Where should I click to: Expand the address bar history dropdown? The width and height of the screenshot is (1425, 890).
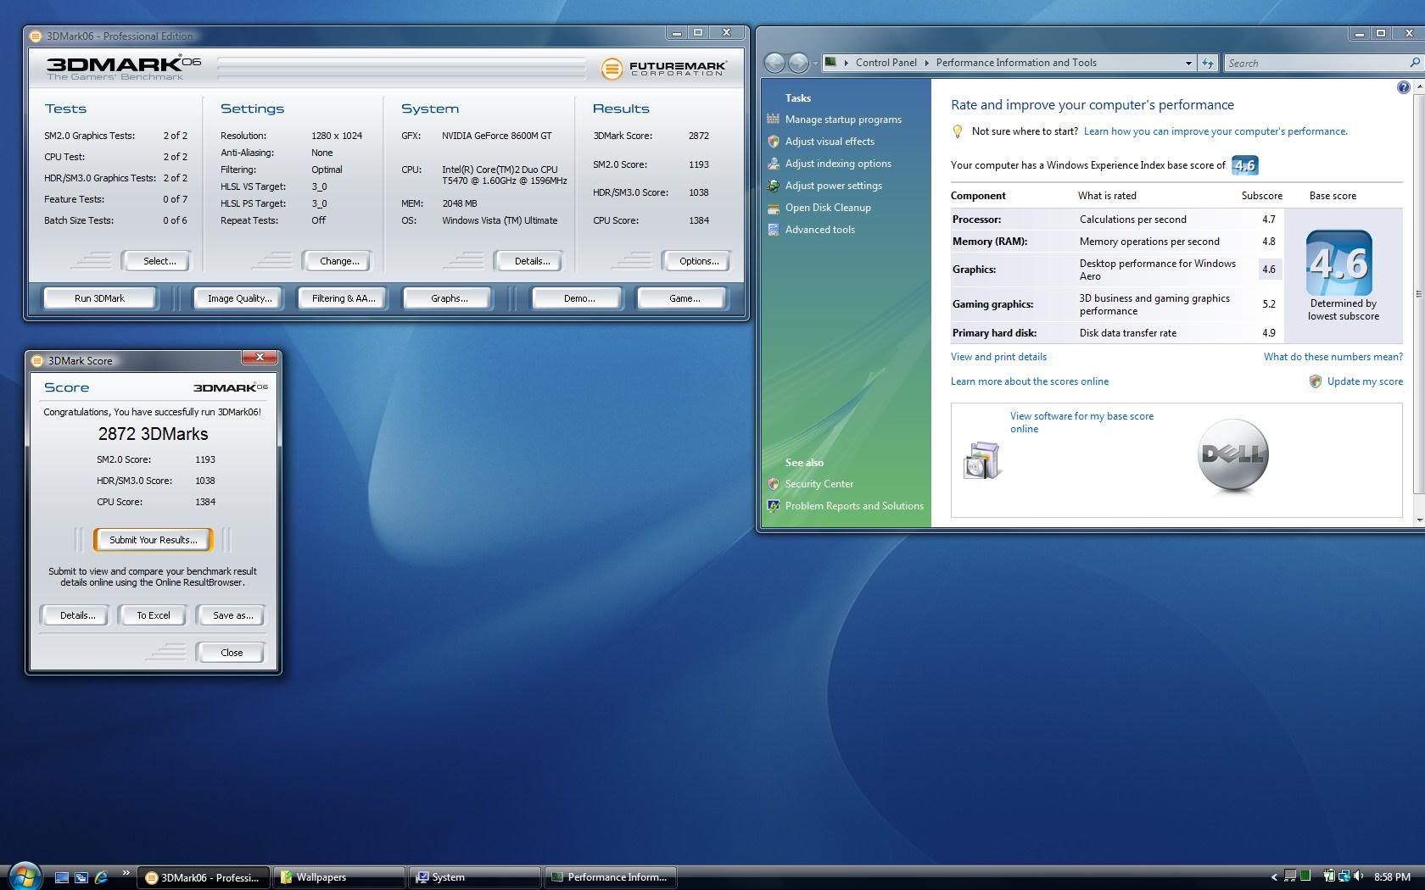1188,63
